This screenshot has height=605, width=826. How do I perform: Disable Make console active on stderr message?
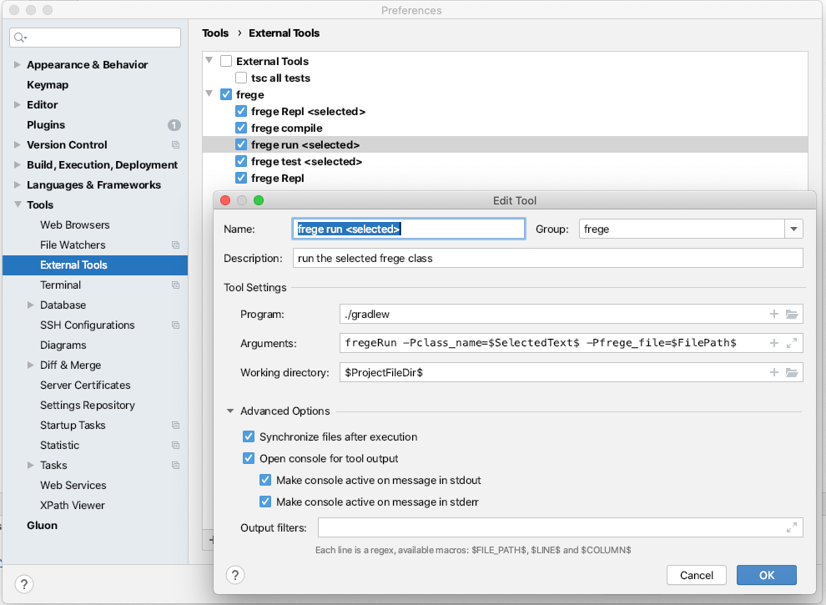[265, 502]
